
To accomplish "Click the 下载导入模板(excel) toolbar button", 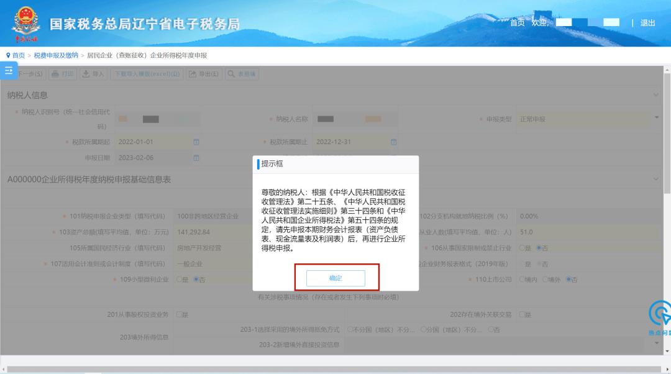I will pyautogui.click(x=147, y=75).
